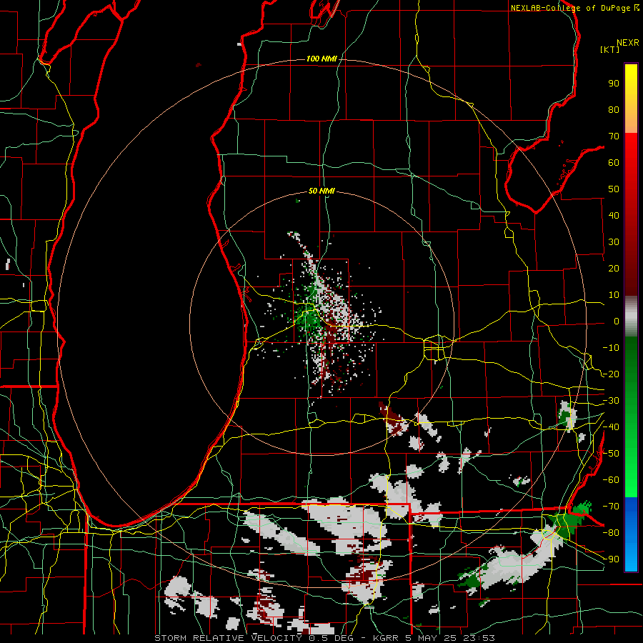Click the positive 70 value on velocity scale
Viewport: 643px width, 643px height.
[614, 136]
